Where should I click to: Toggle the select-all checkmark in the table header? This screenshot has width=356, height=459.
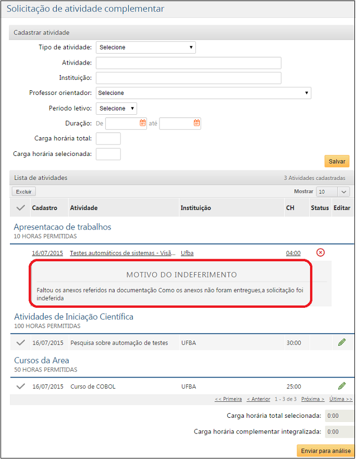click(x=20, y=207)
